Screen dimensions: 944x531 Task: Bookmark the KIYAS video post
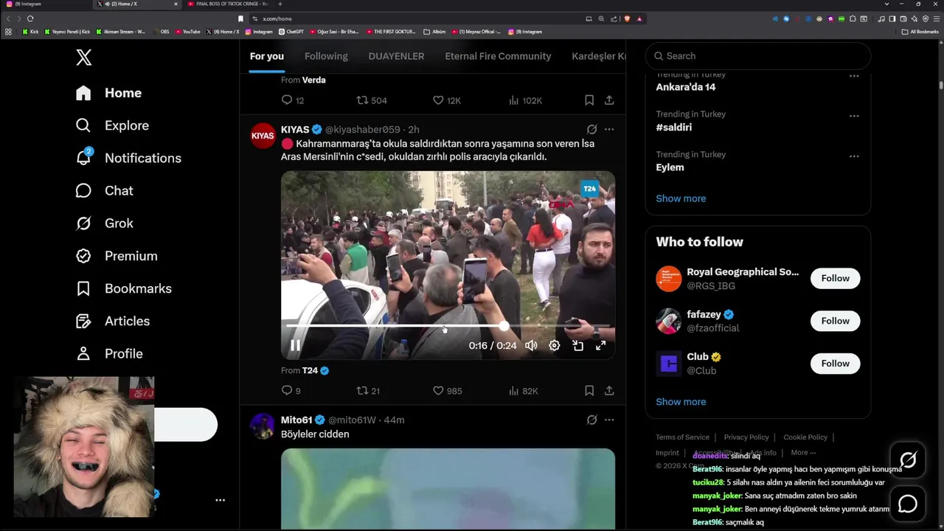pyautogui.click(x=589, y=391)
